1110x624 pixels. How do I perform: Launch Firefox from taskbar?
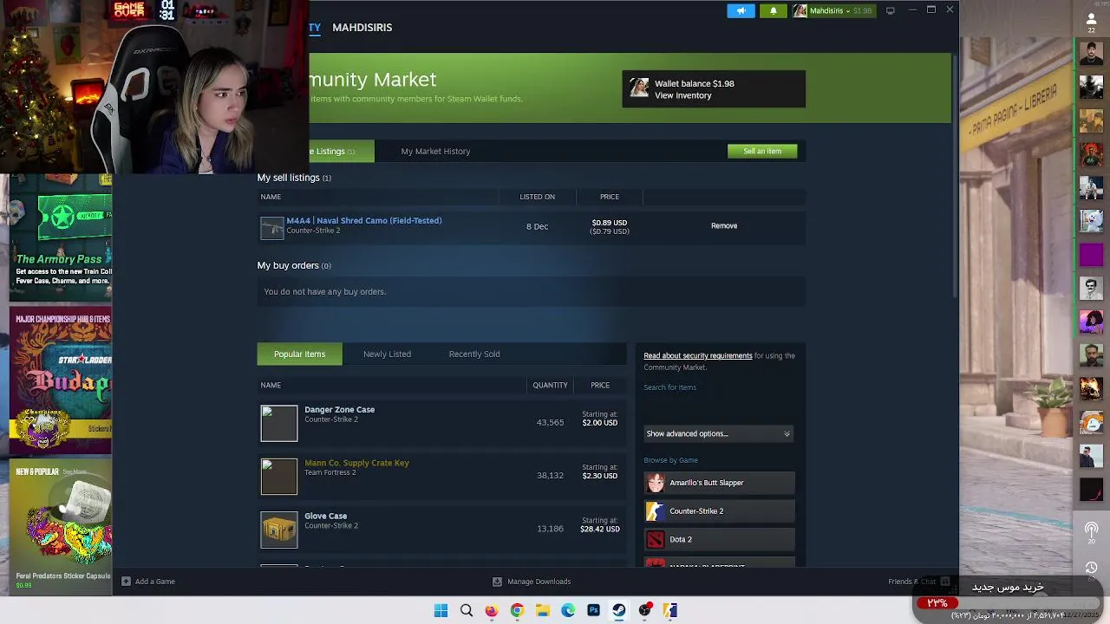492,610
